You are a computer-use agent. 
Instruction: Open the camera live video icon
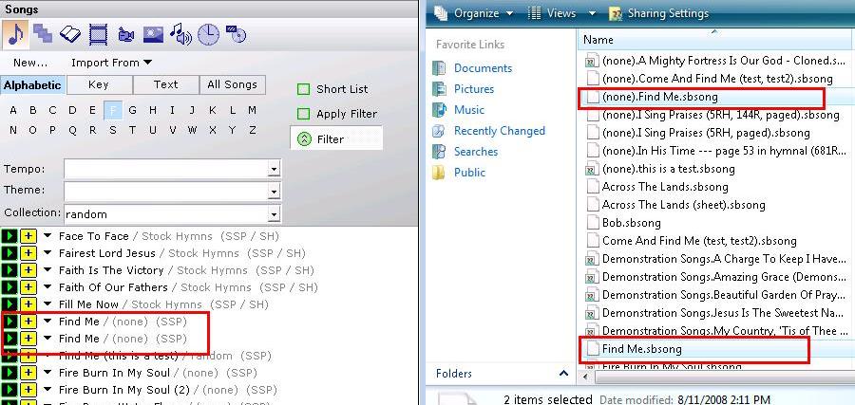click(125, 35)
